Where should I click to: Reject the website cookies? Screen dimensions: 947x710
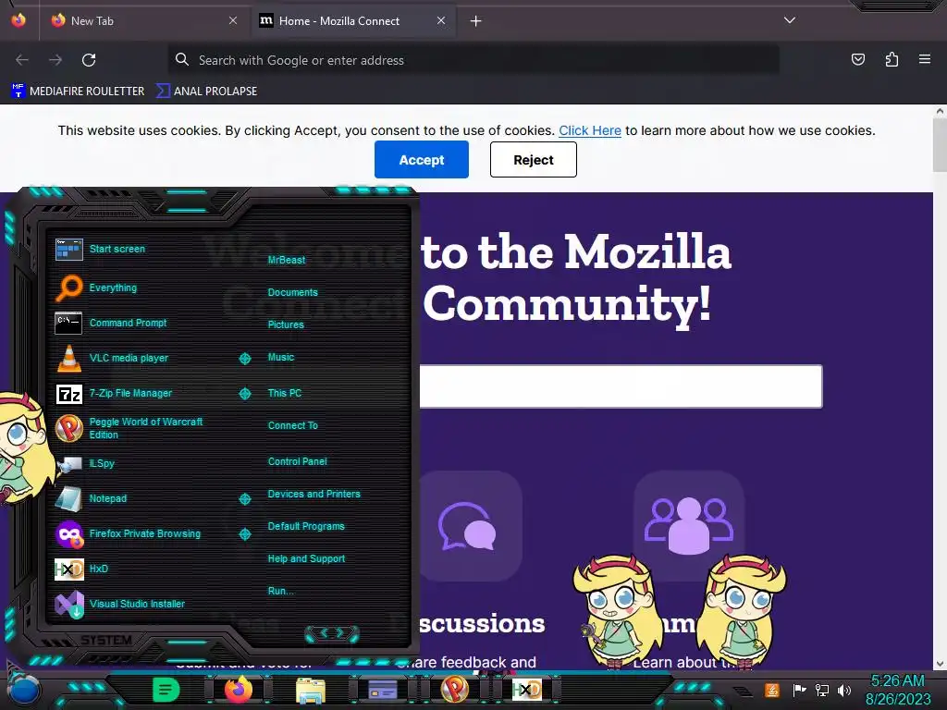[x=534, y=159]
